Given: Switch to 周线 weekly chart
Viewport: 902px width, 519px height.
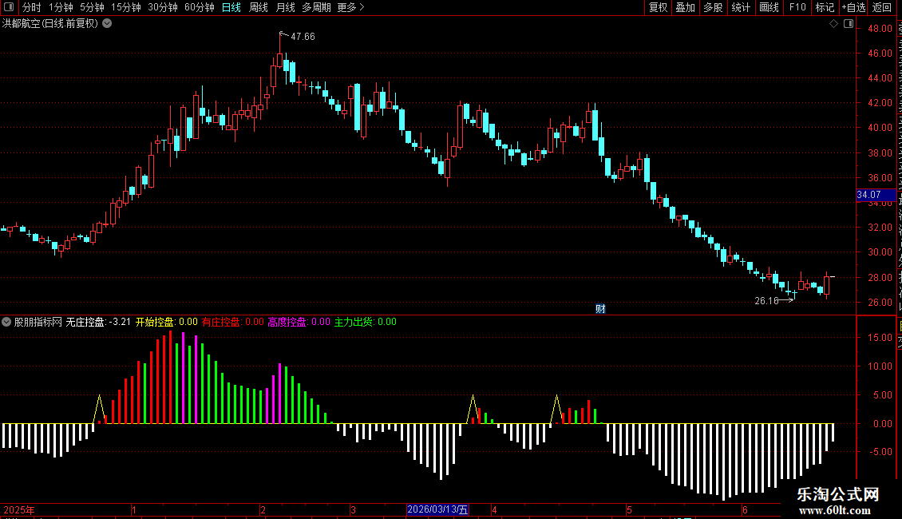Looking at the screenshot, I should (259, 7).
